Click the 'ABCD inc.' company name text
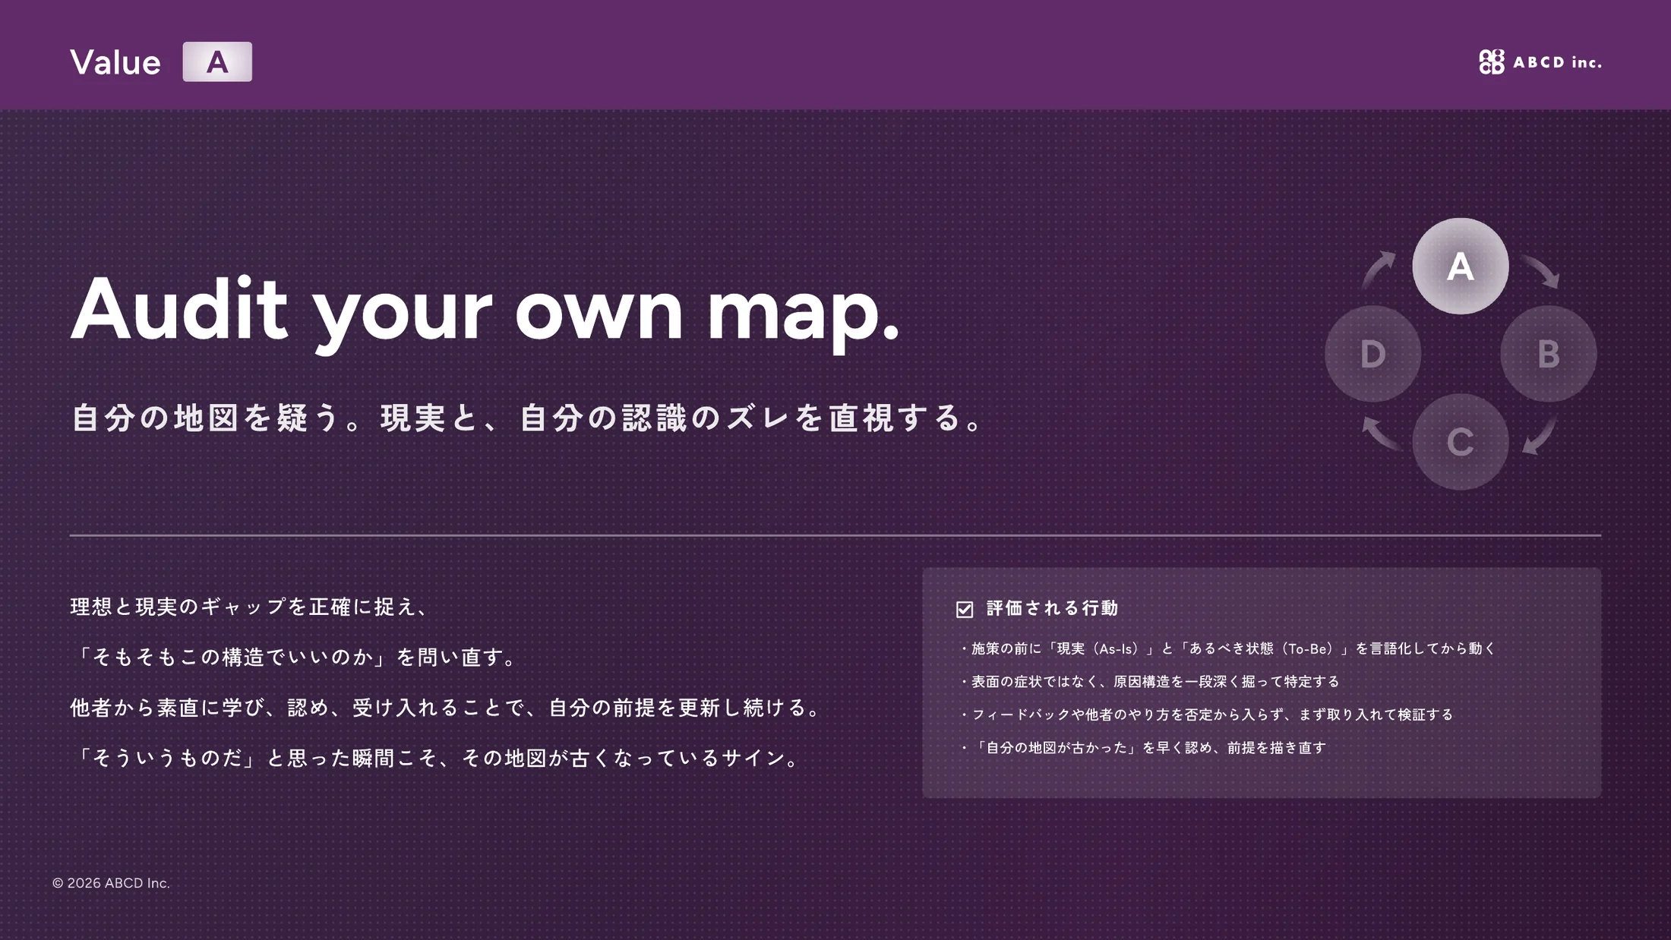1671x940 pixels. (x=1557, y=62)
